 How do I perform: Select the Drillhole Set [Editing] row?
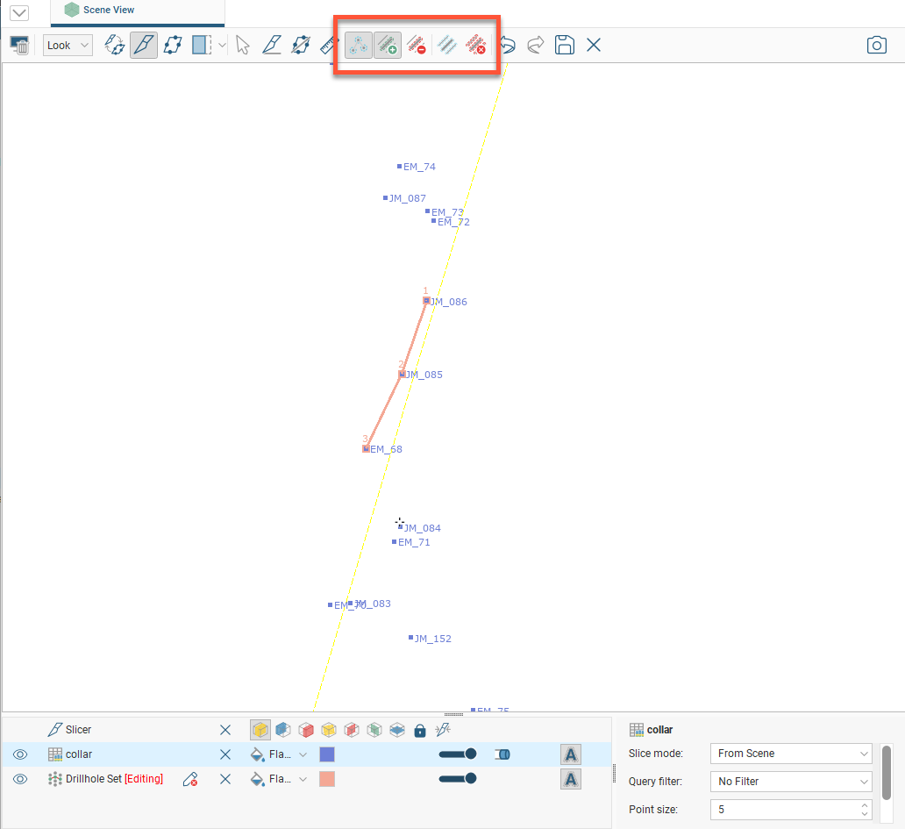pos(306,779)
